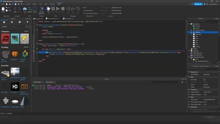Image resolution: width=220 pixels, height=124 pixels.
Task: Click the Toolbox filter options icon
Action: pyautogui.click(x=30, y=27)
